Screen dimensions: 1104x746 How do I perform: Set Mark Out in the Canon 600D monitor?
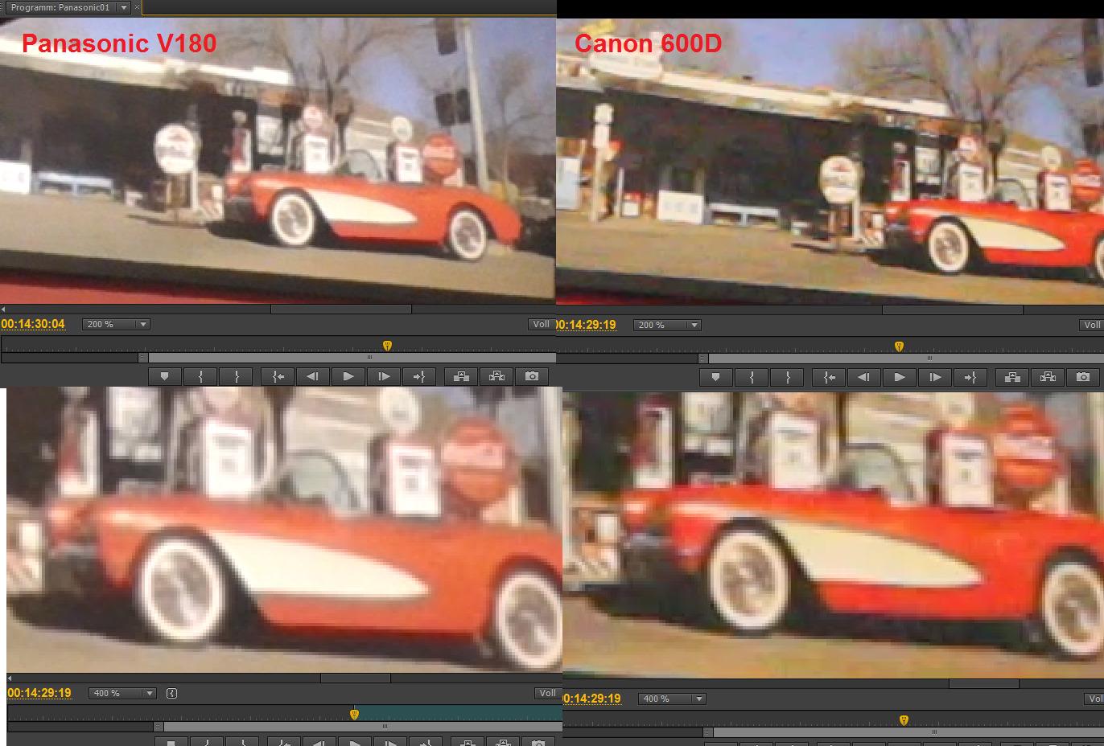(x=788, y=377)
